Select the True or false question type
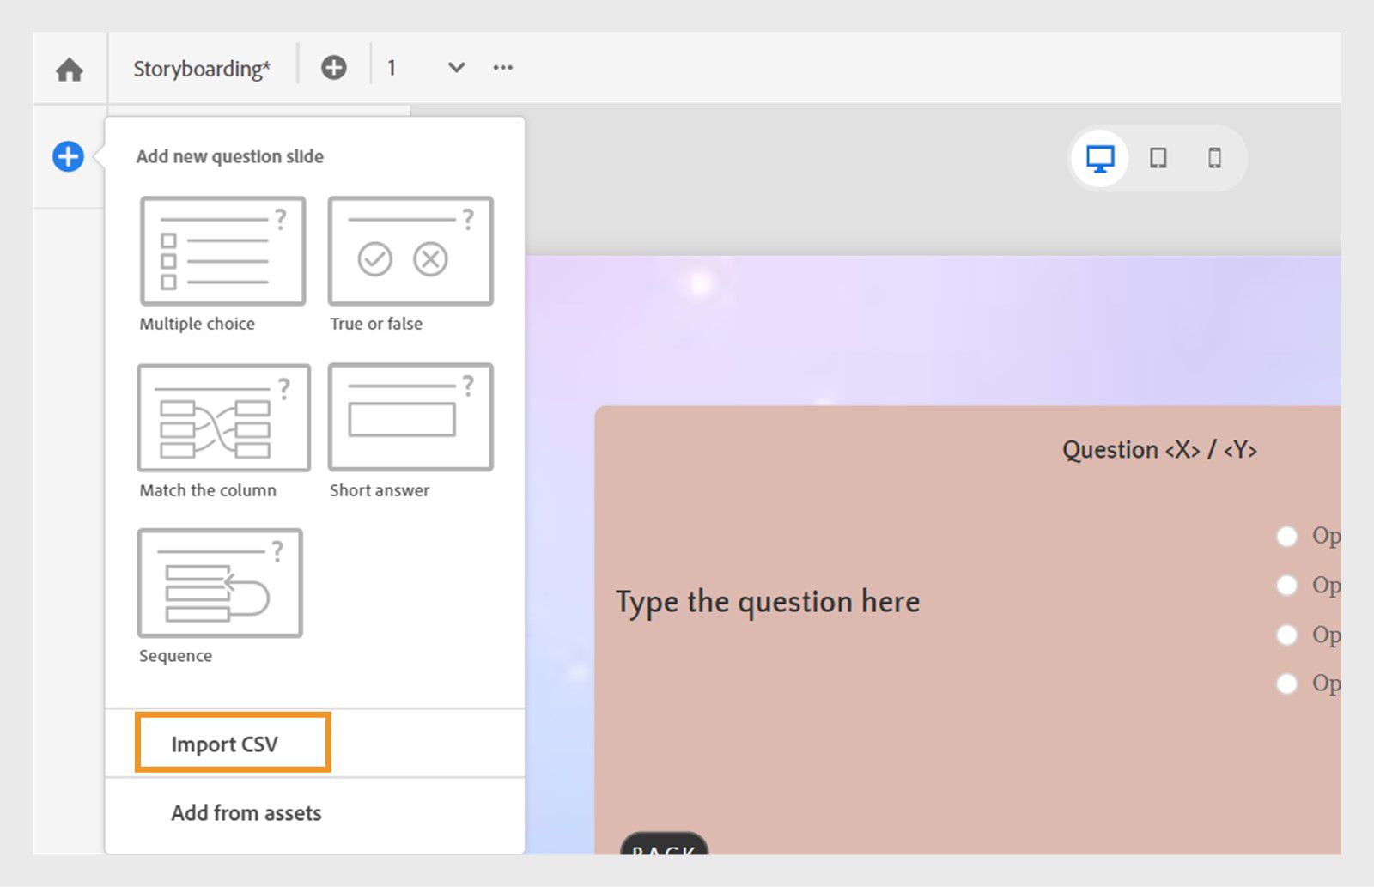Screen dimensions: 1374x887 [x=410, y=252]
